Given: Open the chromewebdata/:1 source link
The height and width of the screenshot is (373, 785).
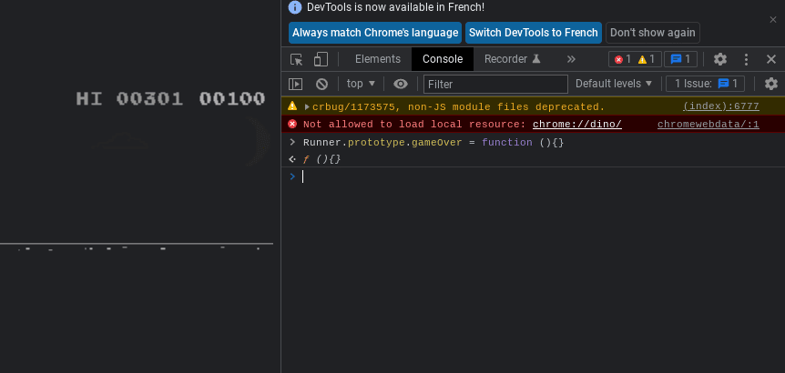Looking at the screenshot, I should (x=708, y=124).
